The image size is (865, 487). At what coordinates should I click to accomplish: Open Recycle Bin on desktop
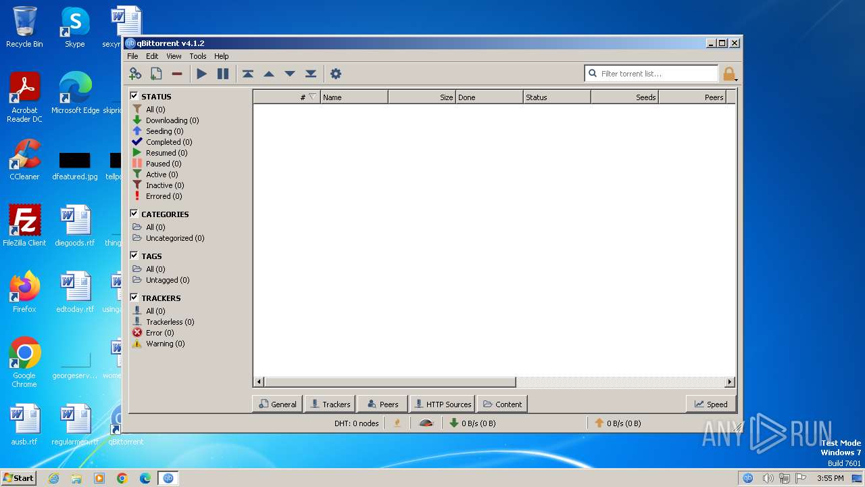24,28
